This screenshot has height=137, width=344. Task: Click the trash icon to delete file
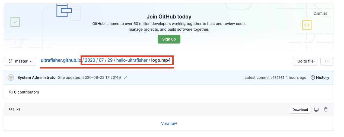[x=326, y=110]
